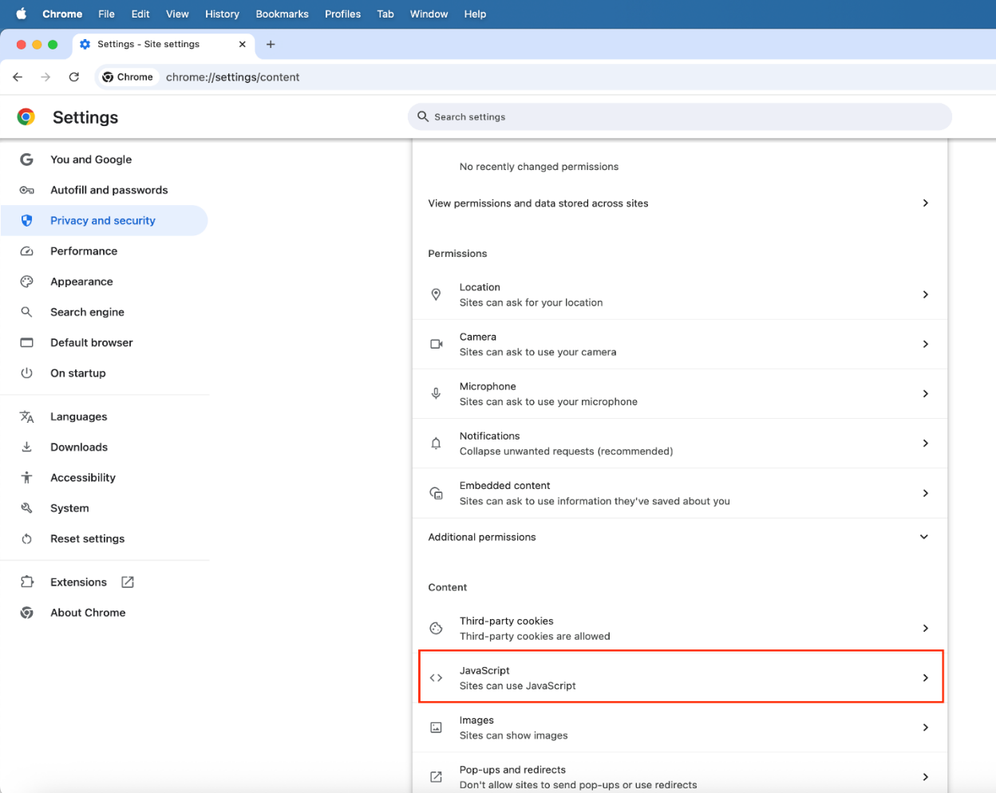Open the Tab menu
996x793 pixels.
[x=385, y=14]
